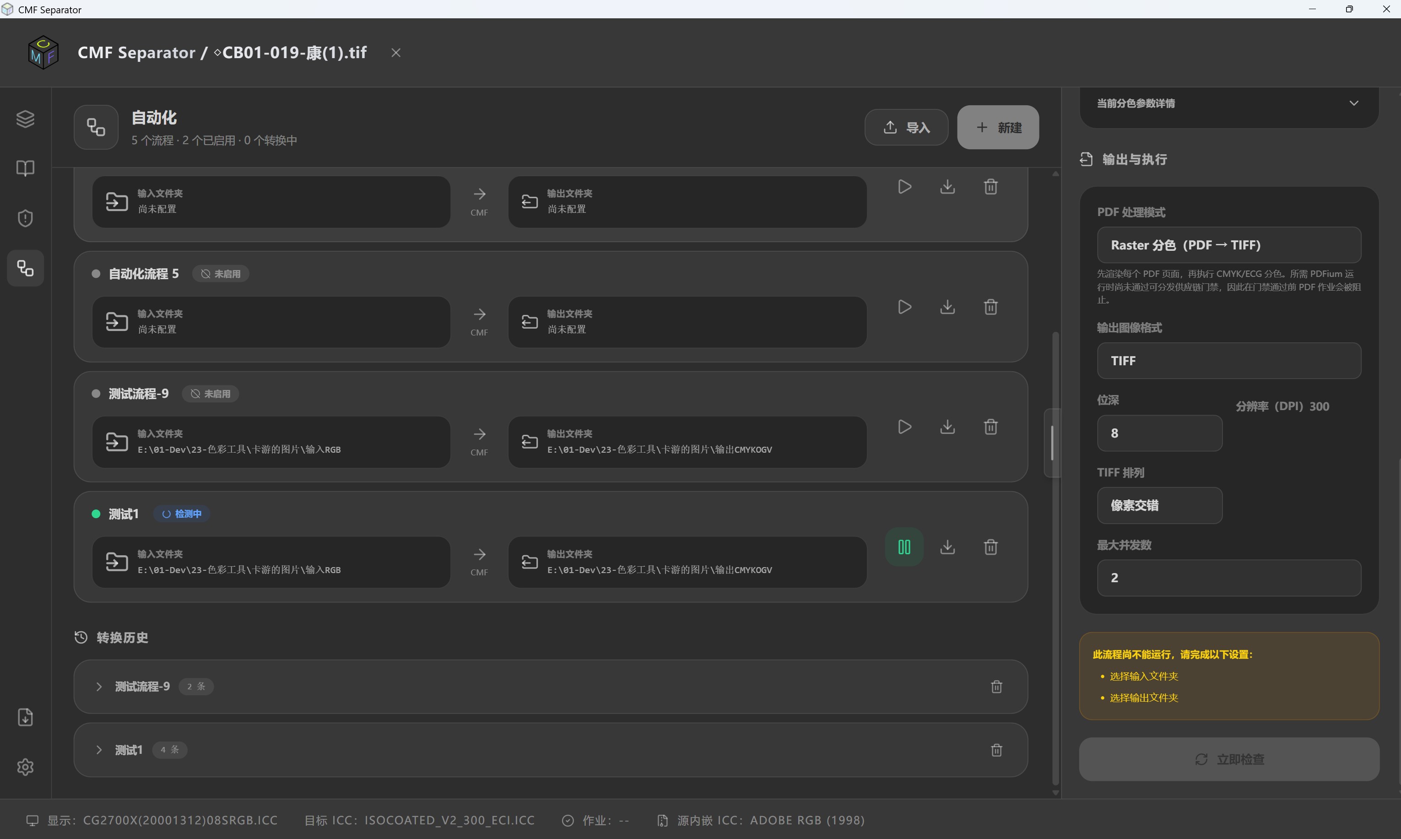Viewport: 1401px width, 839px height.
Task: Open the shield sidebar icon
Action: click(26, 218)
